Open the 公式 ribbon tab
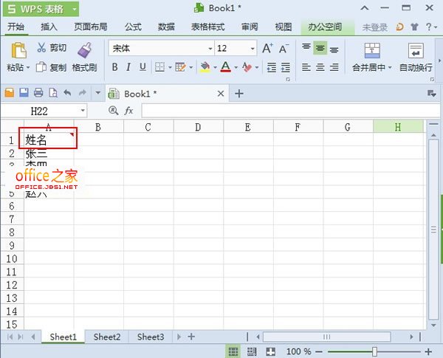 [x=133, y=27]
